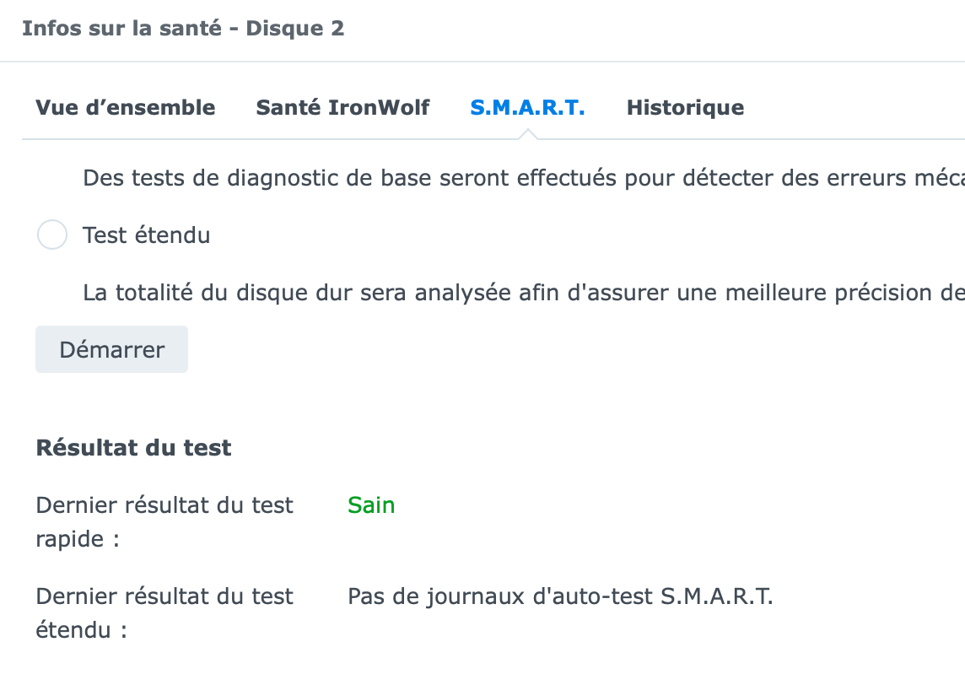Click the basic diagnostic tests description text
Screen dimensions: 965x685
[524, 178]
